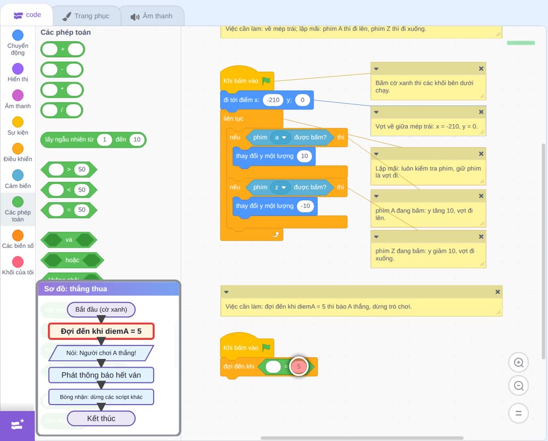Open the key 'z' dropdown in the block
This screenshot has height=441, width=548.
[x=280, y=187]
